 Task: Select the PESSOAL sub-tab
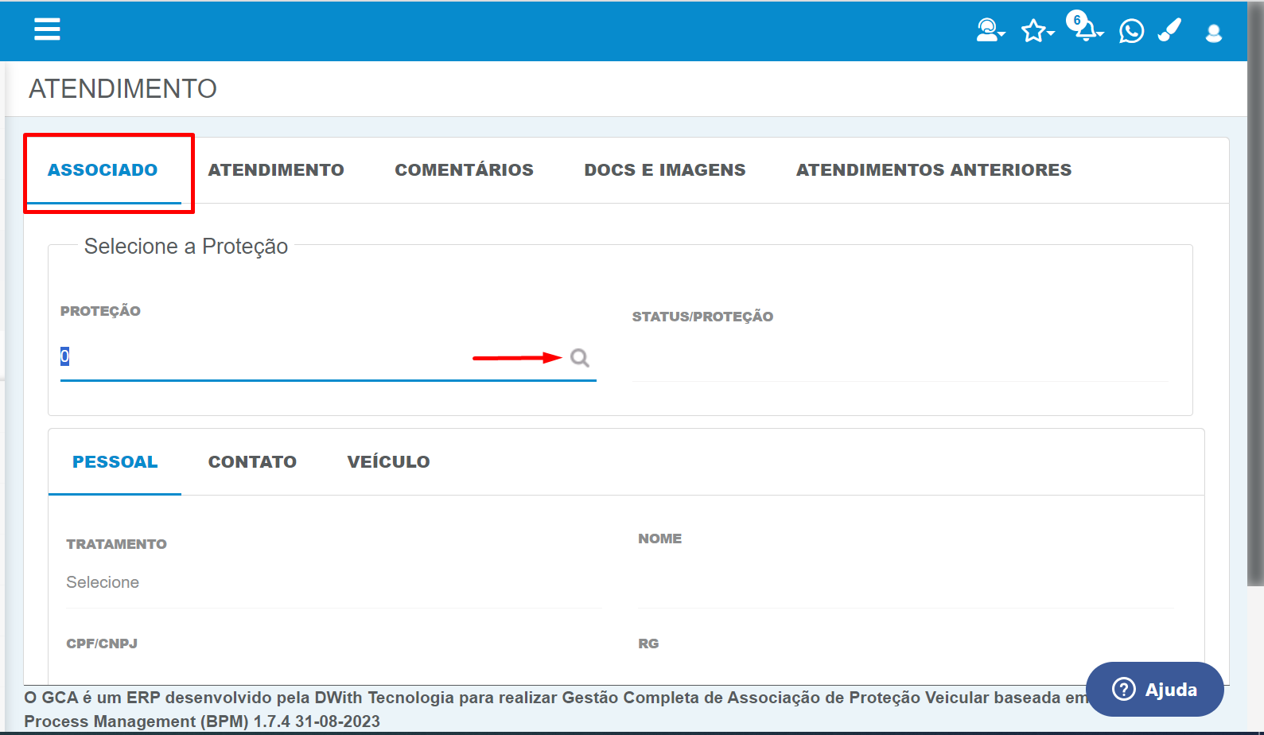115,462
